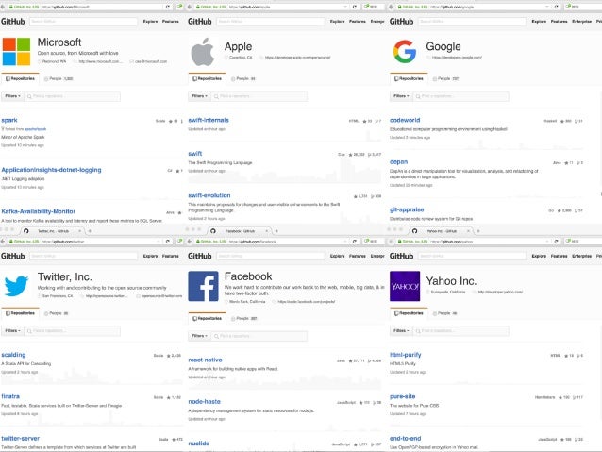This screenshot has height=452, width=602.
Task: Open the finatra repository
Action: (x=10, y=396)
